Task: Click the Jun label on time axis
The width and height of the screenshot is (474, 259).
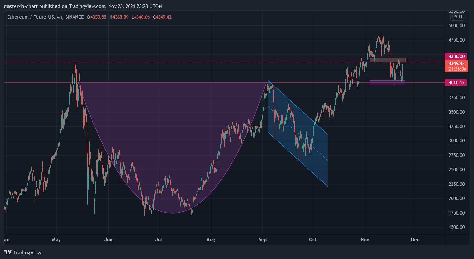Action: 108,240
